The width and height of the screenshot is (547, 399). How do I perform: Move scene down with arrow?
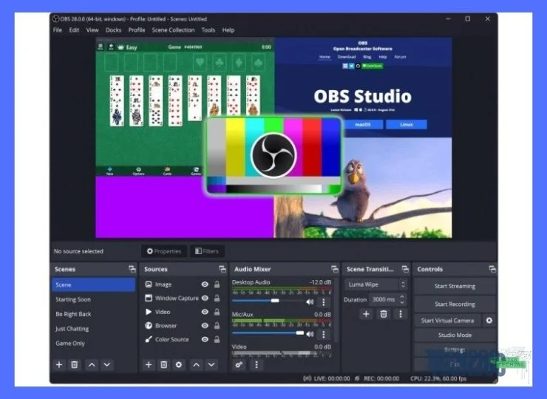tap(106, 365)
